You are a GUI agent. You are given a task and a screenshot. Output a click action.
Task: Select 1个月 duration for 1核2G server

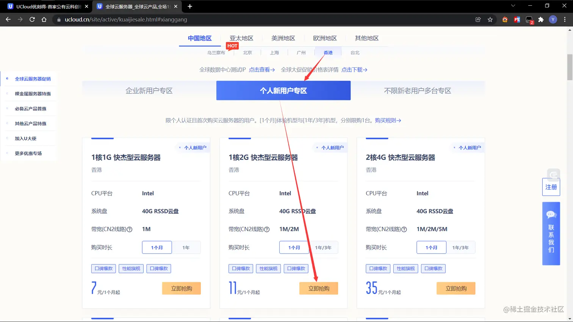click(294, 247)
